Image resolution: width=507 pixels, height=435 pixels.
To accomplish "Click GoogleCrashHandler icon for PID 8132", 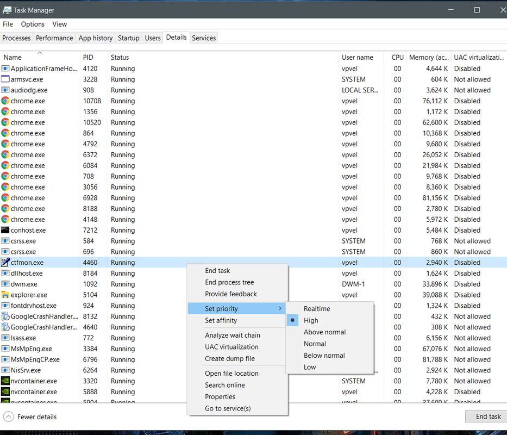I will (x=5, y=316).
